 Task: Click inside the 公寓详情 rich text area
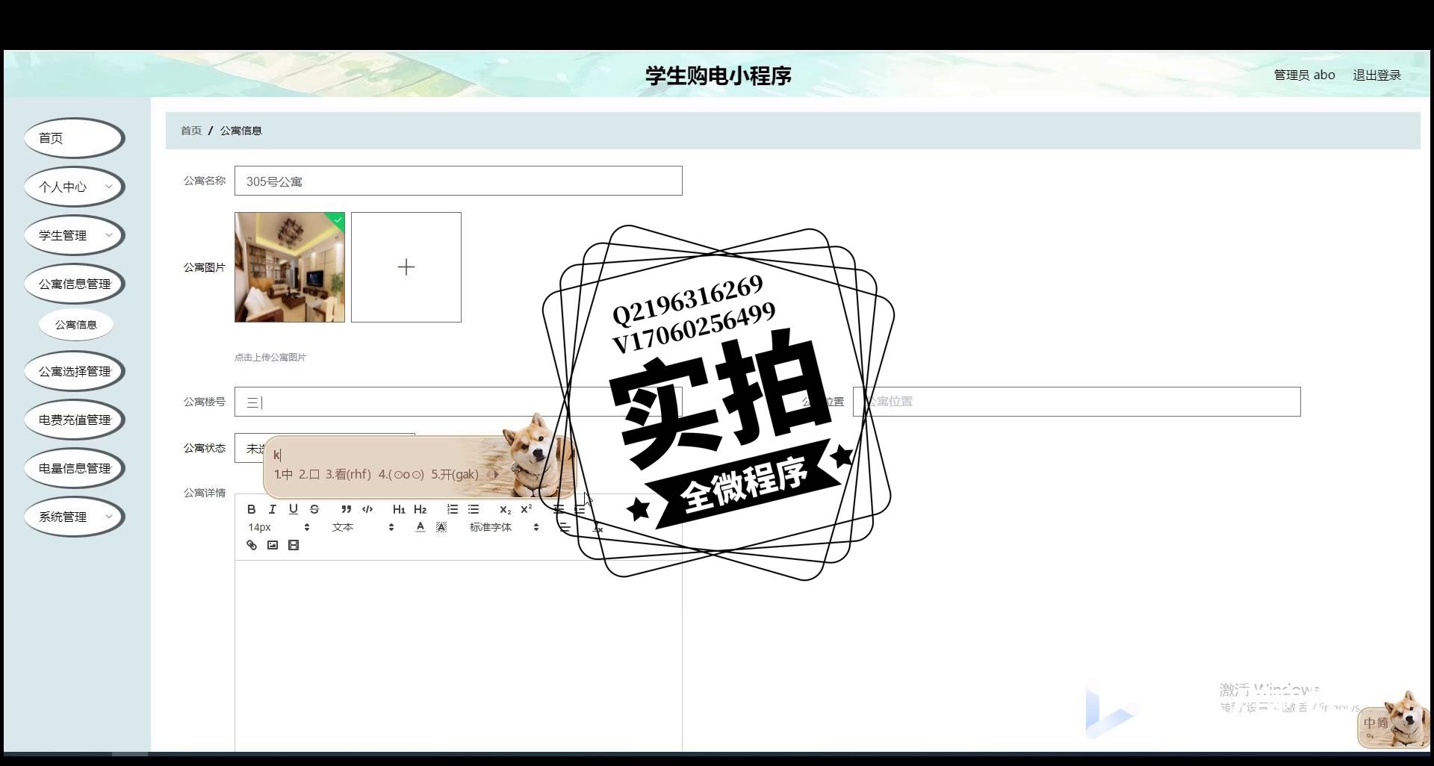pyautogui.click(x=459, y=656)
